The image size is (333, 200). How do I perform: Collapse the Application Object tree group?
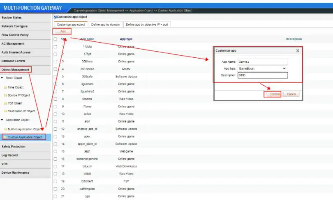click(2, 120)
